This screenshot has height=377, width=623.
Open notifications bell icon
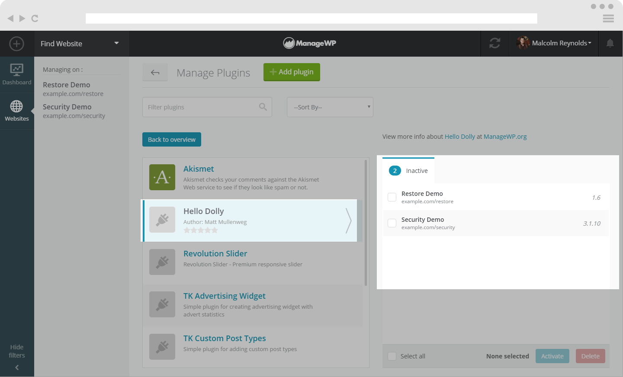click(610, 43)
